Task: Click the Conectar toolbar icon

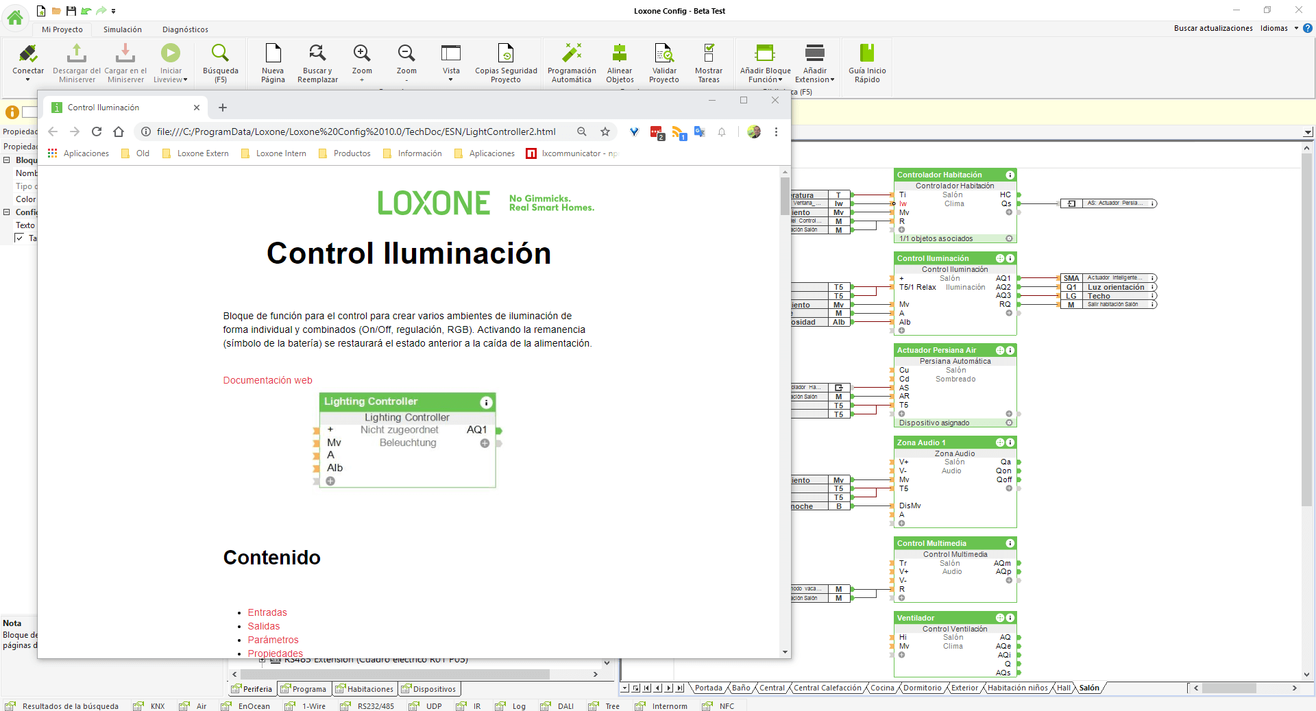Action: [x=28, y=55]
